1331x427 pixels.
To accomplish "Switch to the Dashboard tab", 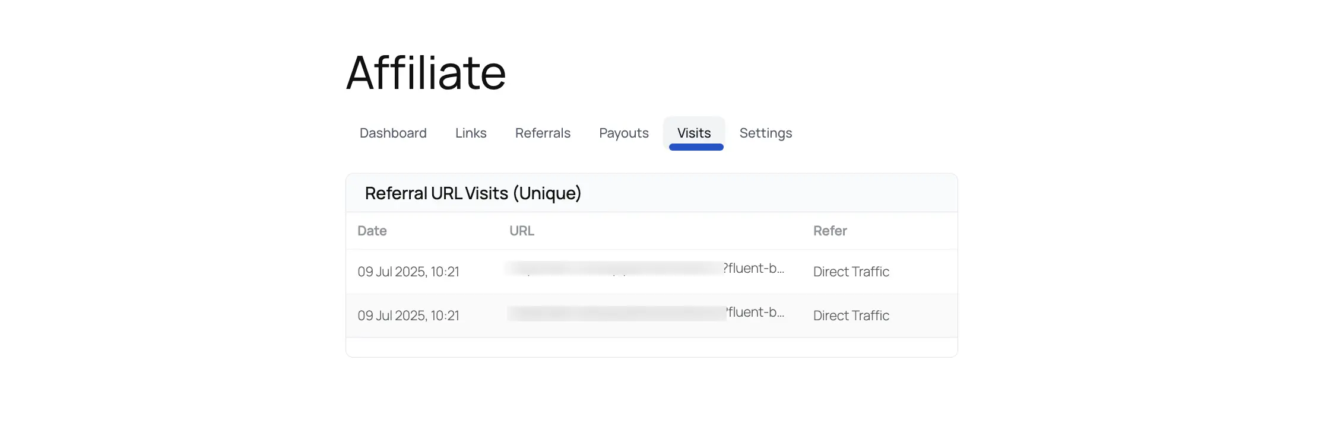I will click(393, 133).
